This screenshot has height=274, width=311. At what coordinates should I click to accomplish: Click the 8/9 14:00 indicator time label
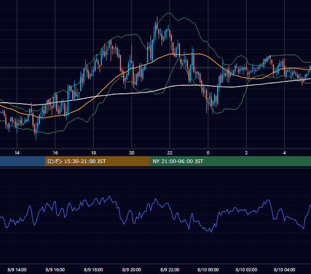(17, 269)
